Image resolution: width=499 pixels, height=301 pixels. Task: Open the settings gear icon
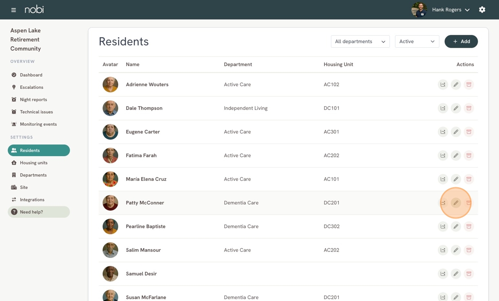click(x=482, y=10)
